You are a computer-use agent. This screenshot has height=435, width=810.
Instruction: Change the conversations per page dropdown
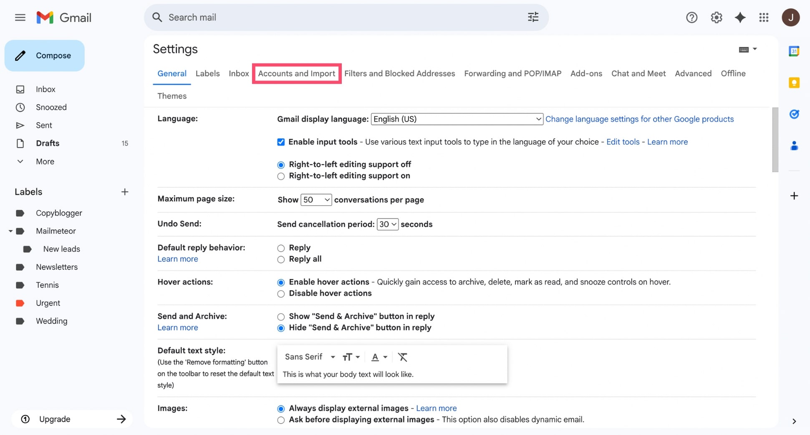[316, 200]
